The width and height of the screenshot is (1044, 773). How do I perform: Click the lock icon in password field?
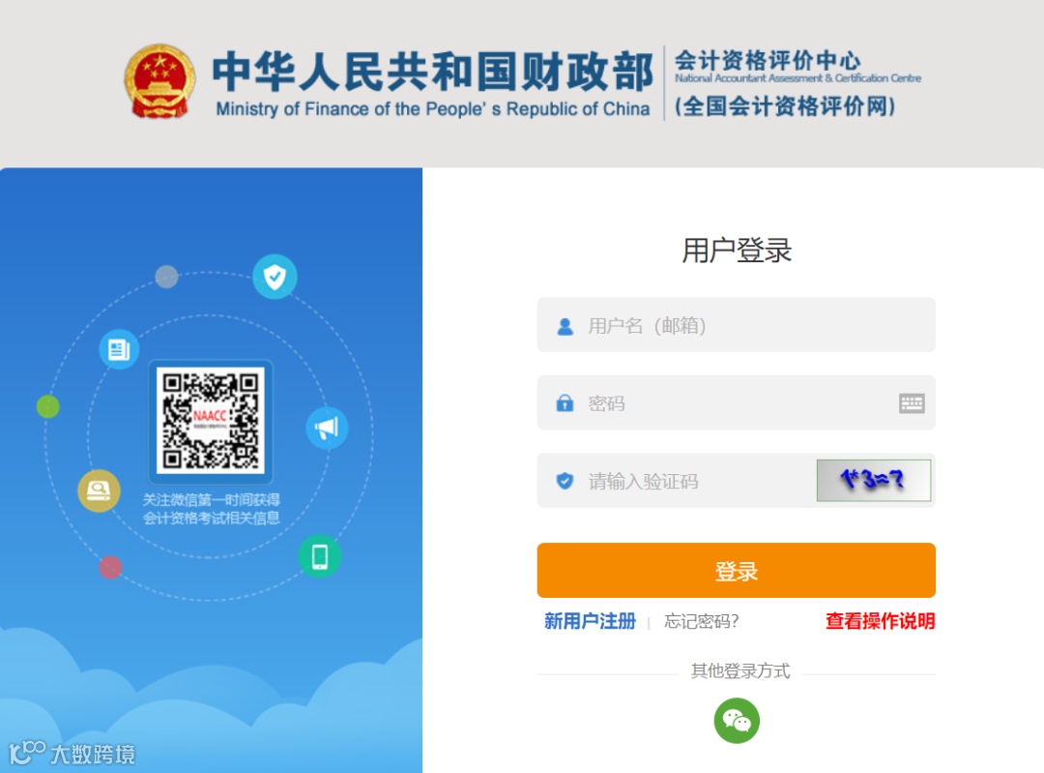[565, 403]
